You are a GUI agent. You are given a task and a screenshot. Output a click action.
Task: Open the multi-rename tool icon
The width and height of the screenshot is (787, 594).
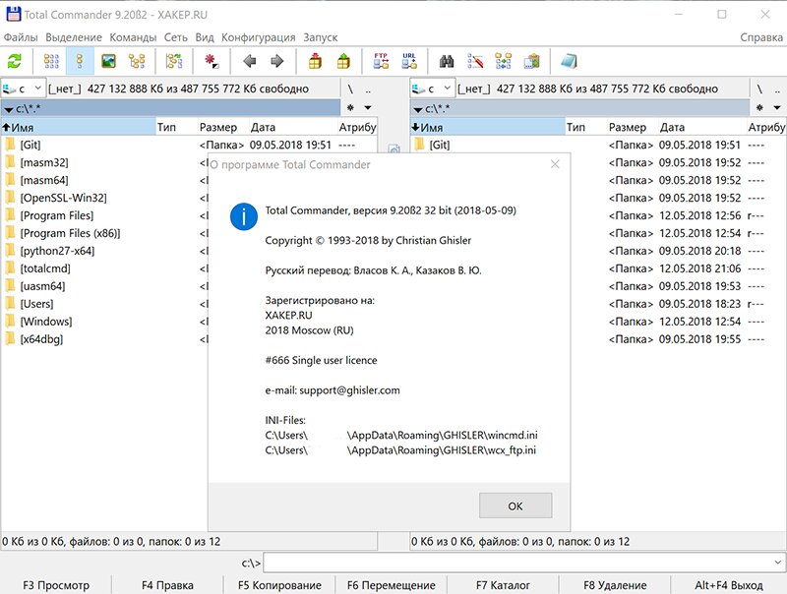[475, 61]
